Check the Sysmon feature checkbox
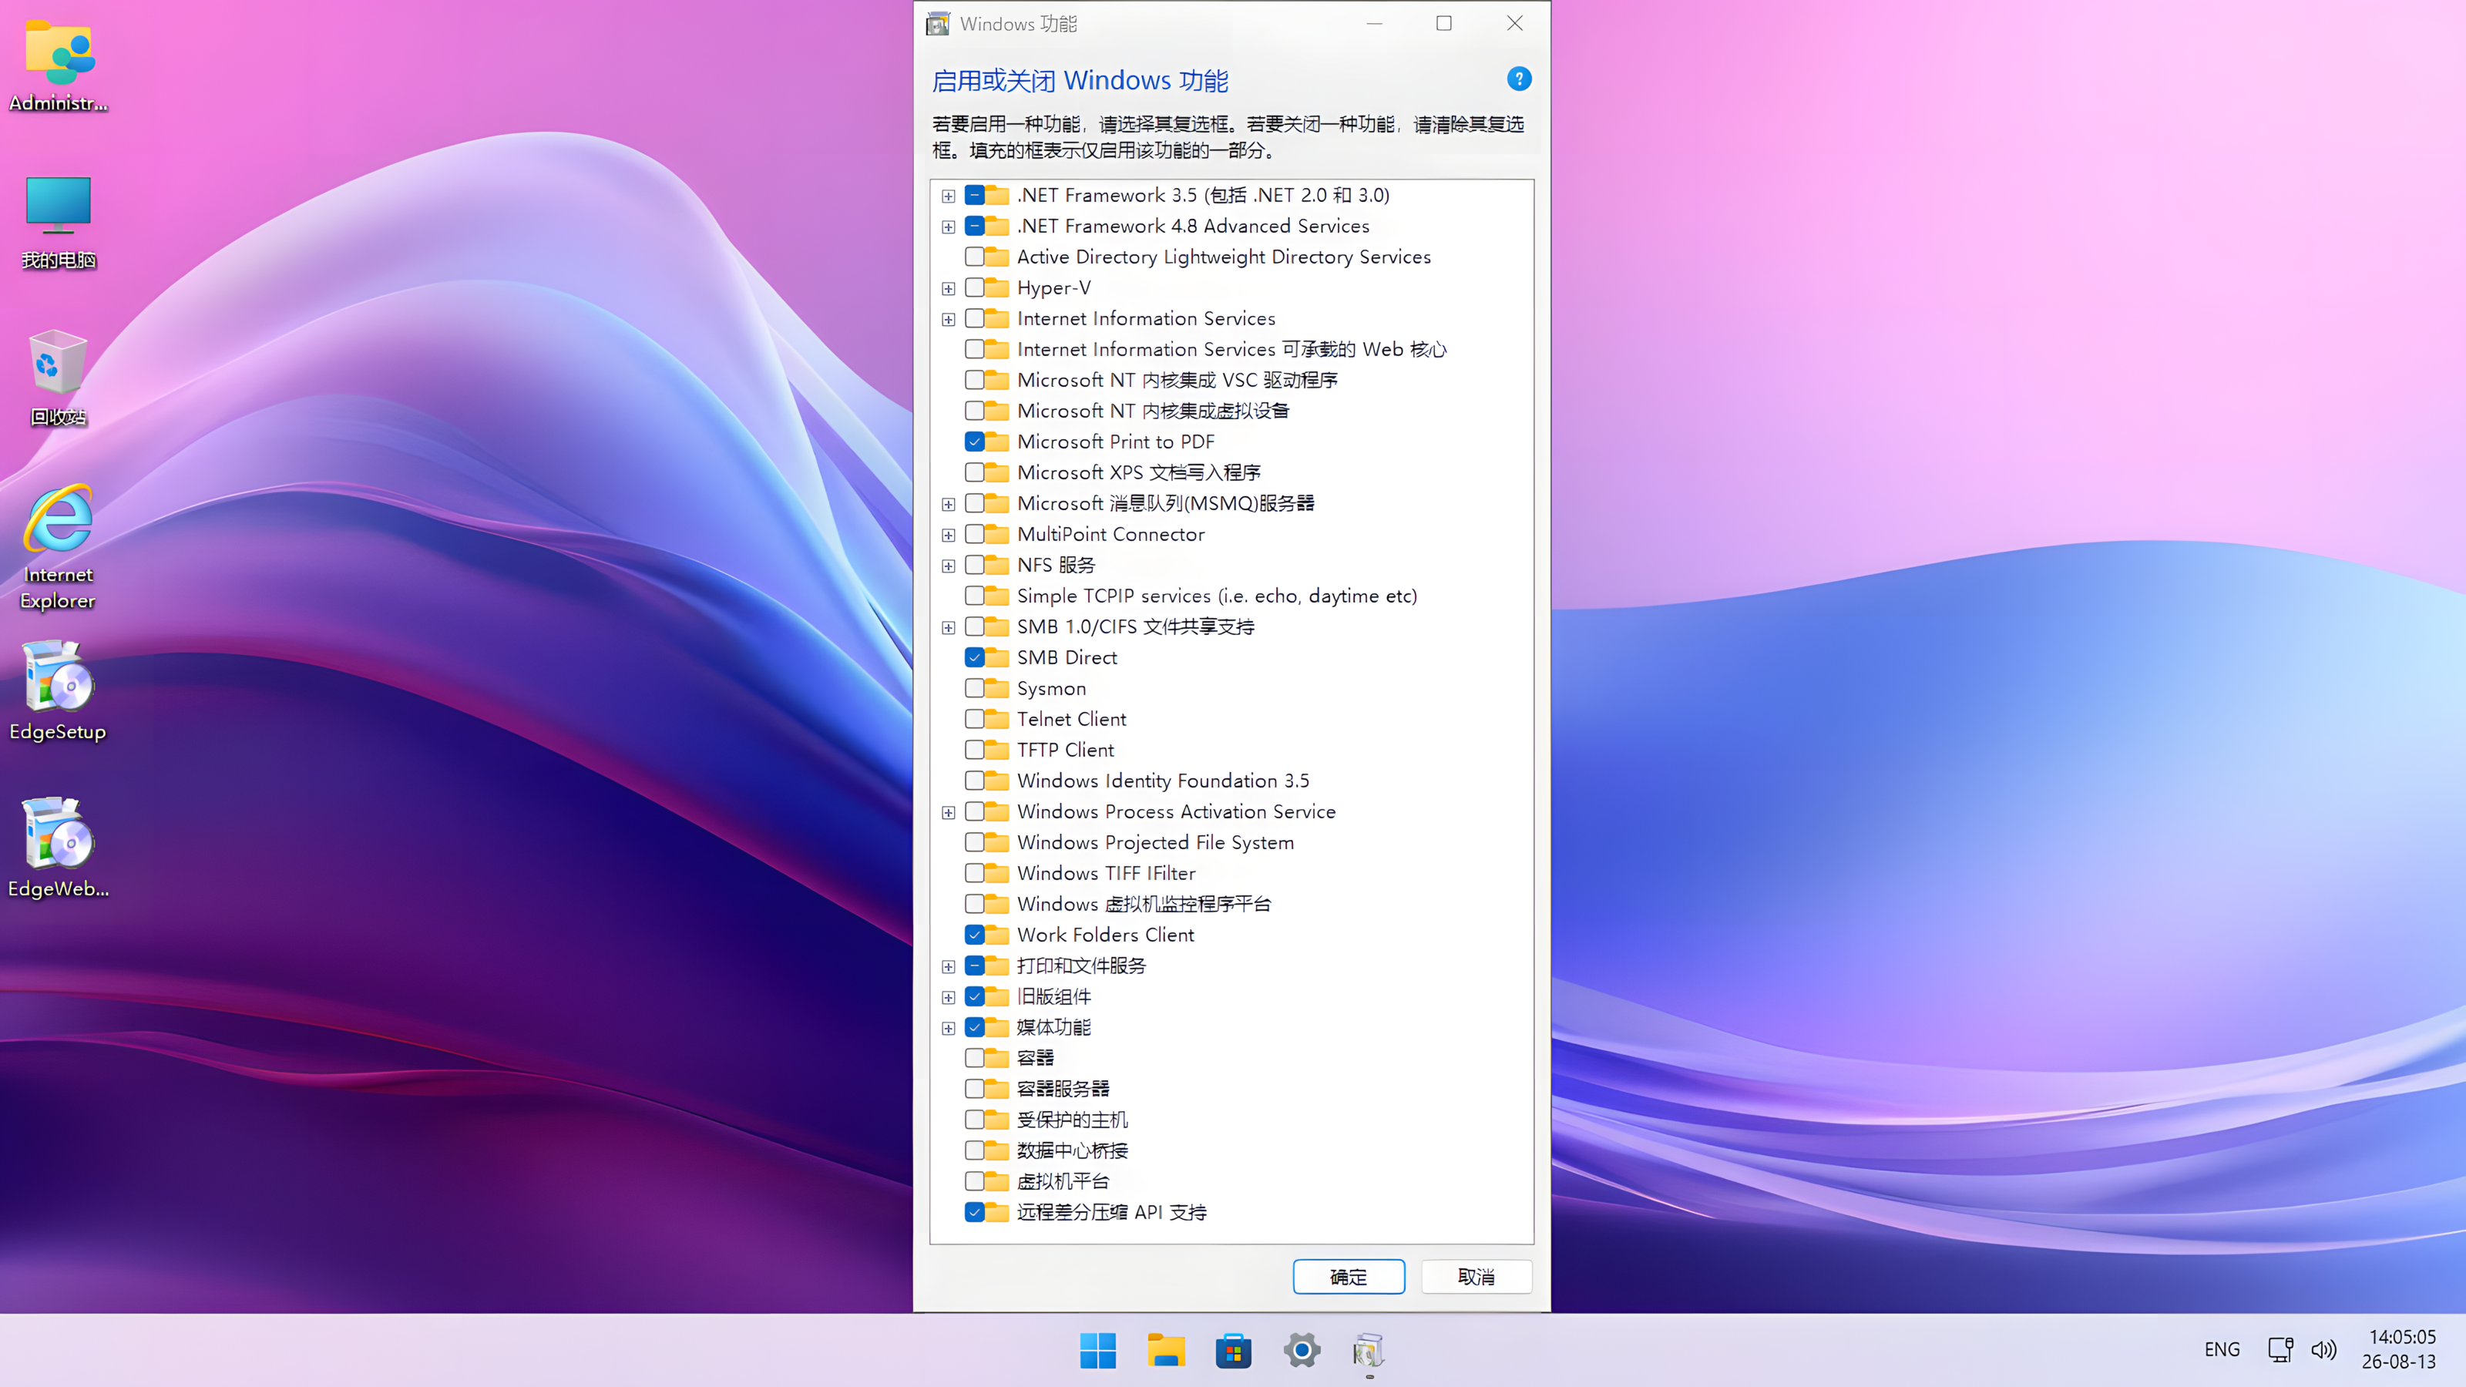The width and height of the screenshot is (2466, 1387). 975,688
